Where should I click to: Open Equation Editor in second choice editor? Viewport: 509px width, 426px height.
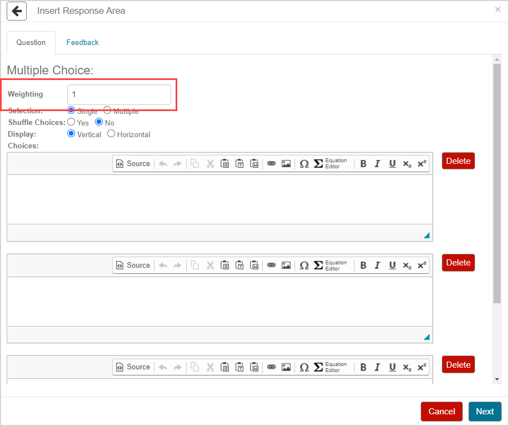pyautogui.click(x=331, y=265)
